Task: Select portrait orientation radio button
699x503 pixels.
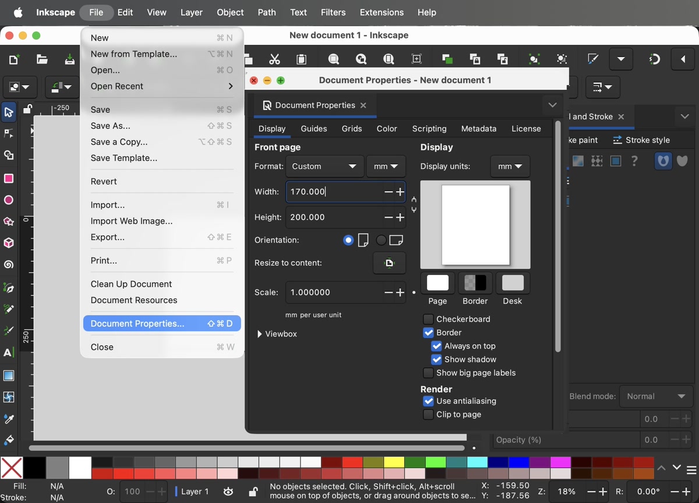Action: coord(348,240)
